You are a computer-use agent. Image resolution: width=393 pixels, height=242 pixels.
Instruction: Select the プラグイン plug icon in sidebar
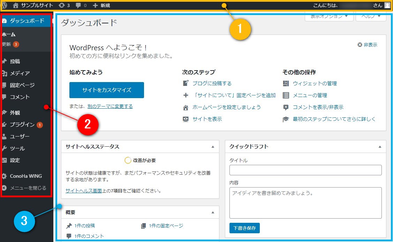pos(4,125)
